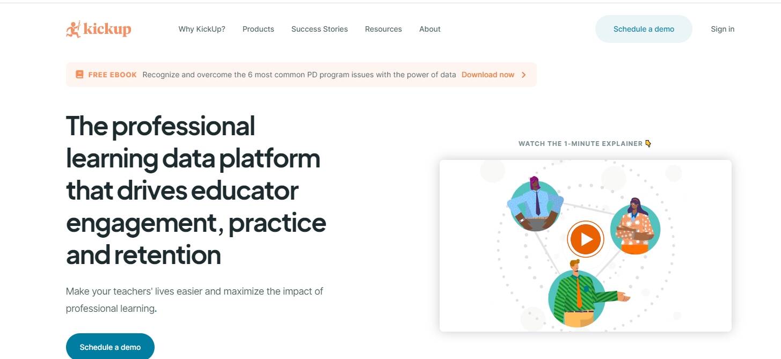Click the FREE EBOOK label in the banner
Screen dimensions: 781x359
(x=112, y=75)
